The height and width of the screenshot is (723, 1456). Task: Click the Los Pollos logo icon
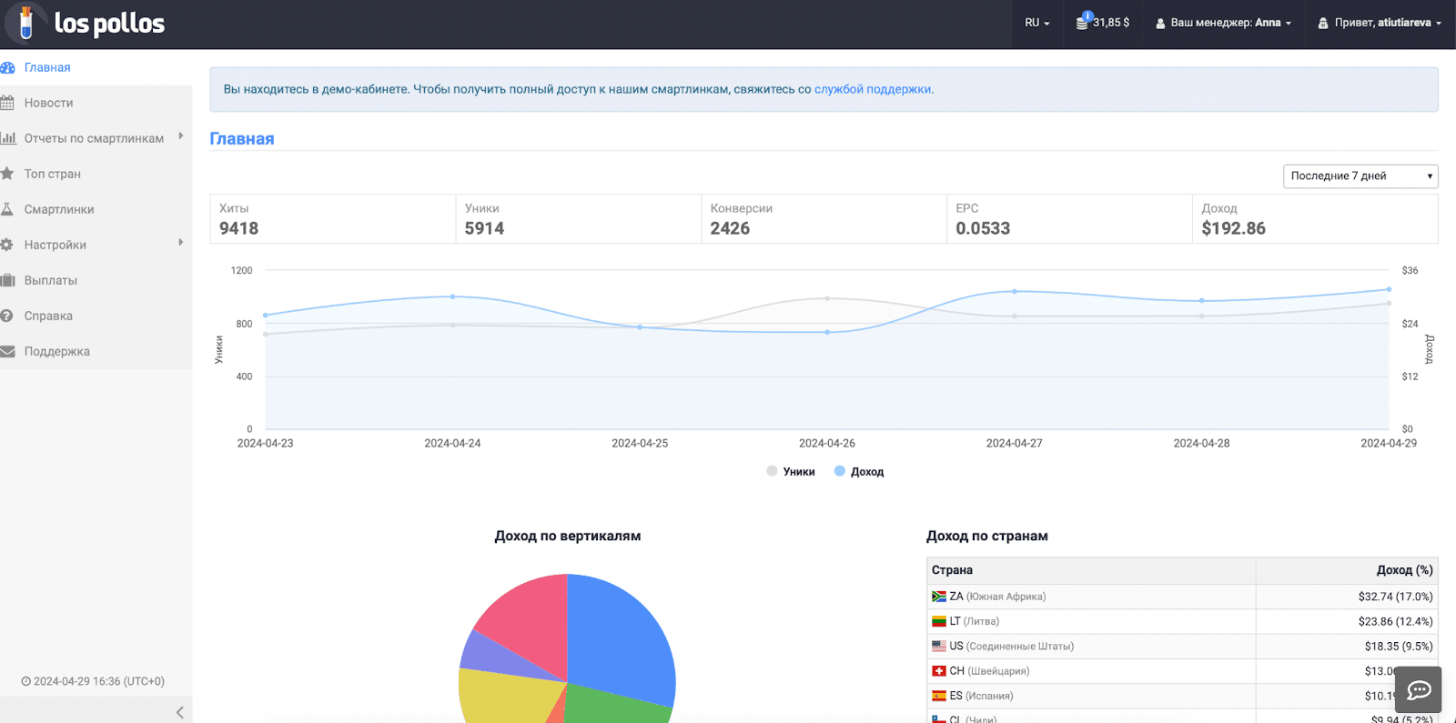click(x=26, y=24)
